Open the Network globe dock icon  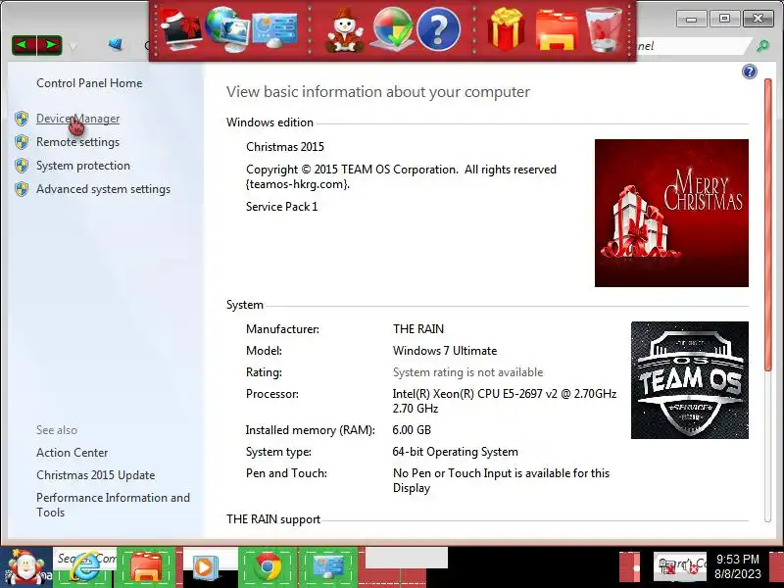226,29
